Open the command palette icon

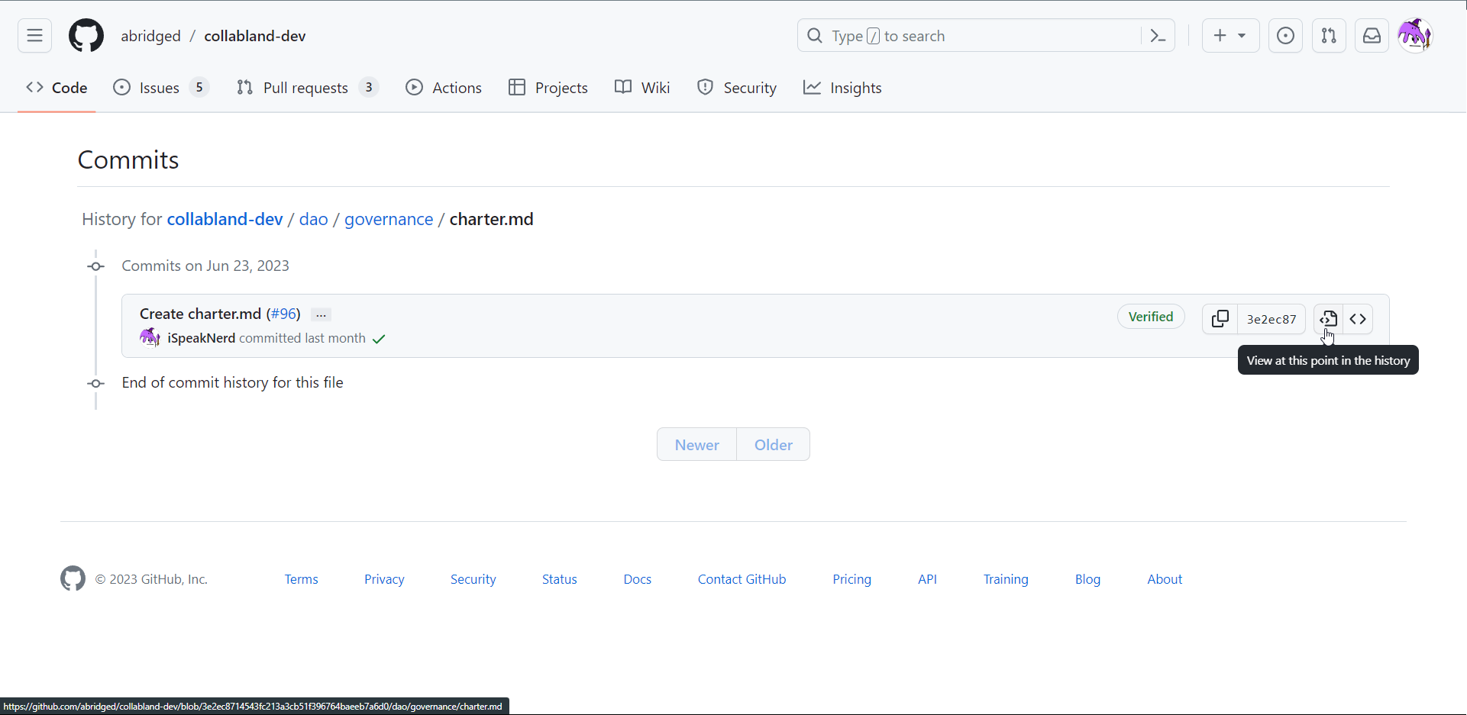pos(1158,36)
